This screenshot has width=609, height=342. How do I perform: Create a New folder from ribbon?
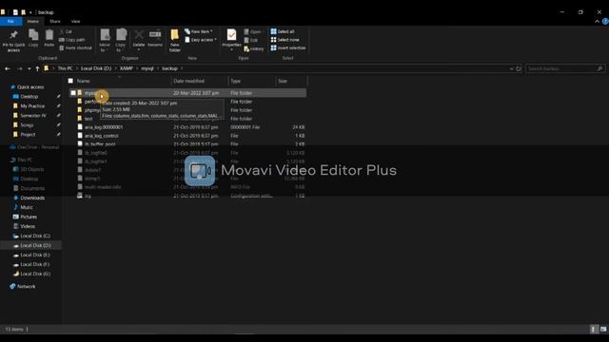coord(175,40)
